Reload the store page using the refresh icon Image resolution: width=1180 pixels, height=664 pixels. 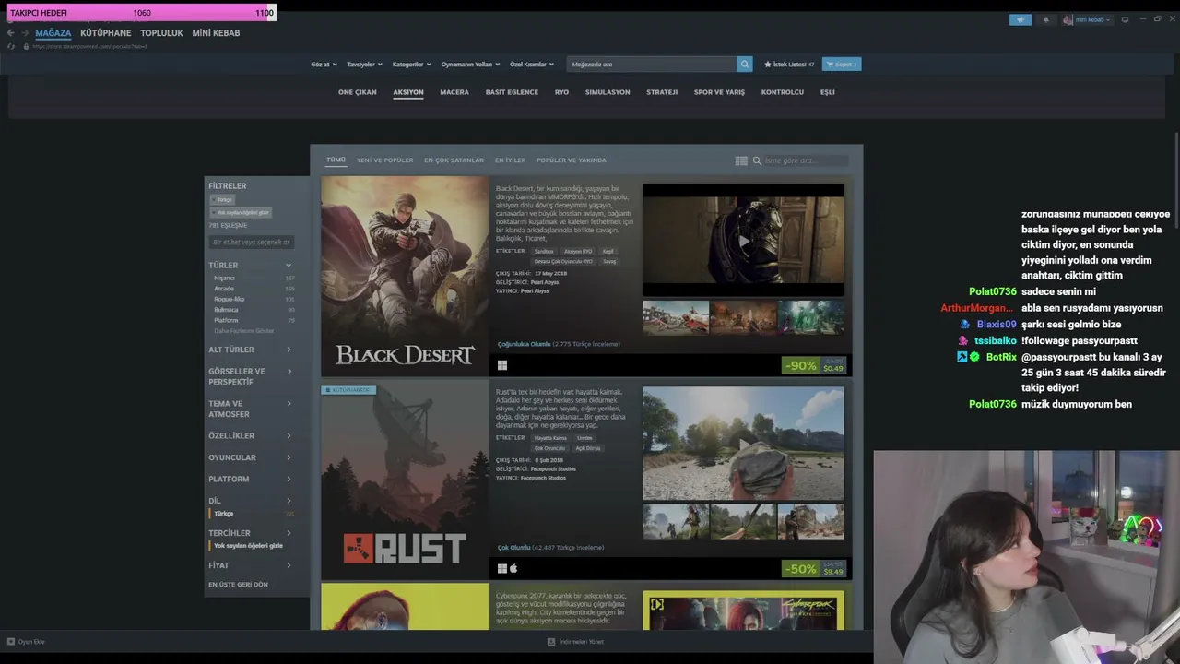point(11,46)
